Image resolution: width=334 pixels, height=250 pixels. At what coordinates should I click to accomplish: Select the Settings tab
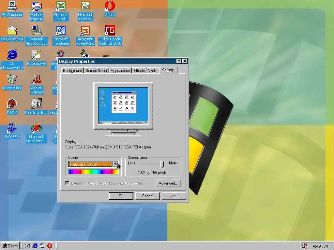[x=169, y=70]
